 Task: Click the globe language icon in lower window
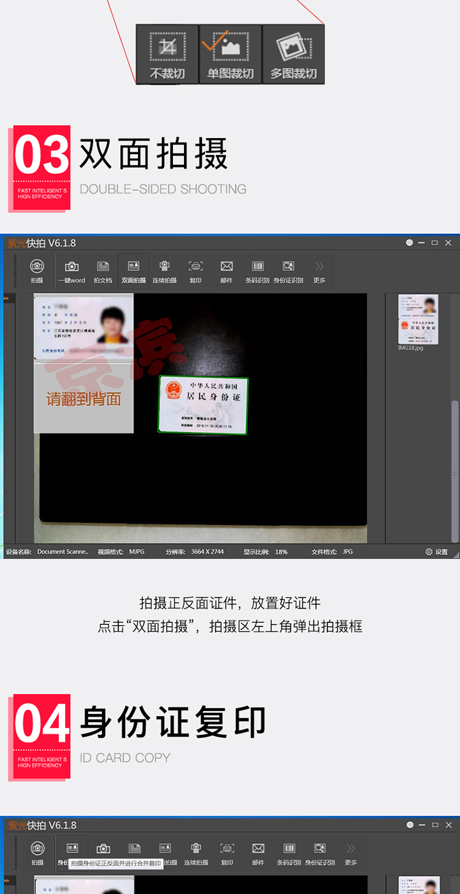tap(409, 825)
